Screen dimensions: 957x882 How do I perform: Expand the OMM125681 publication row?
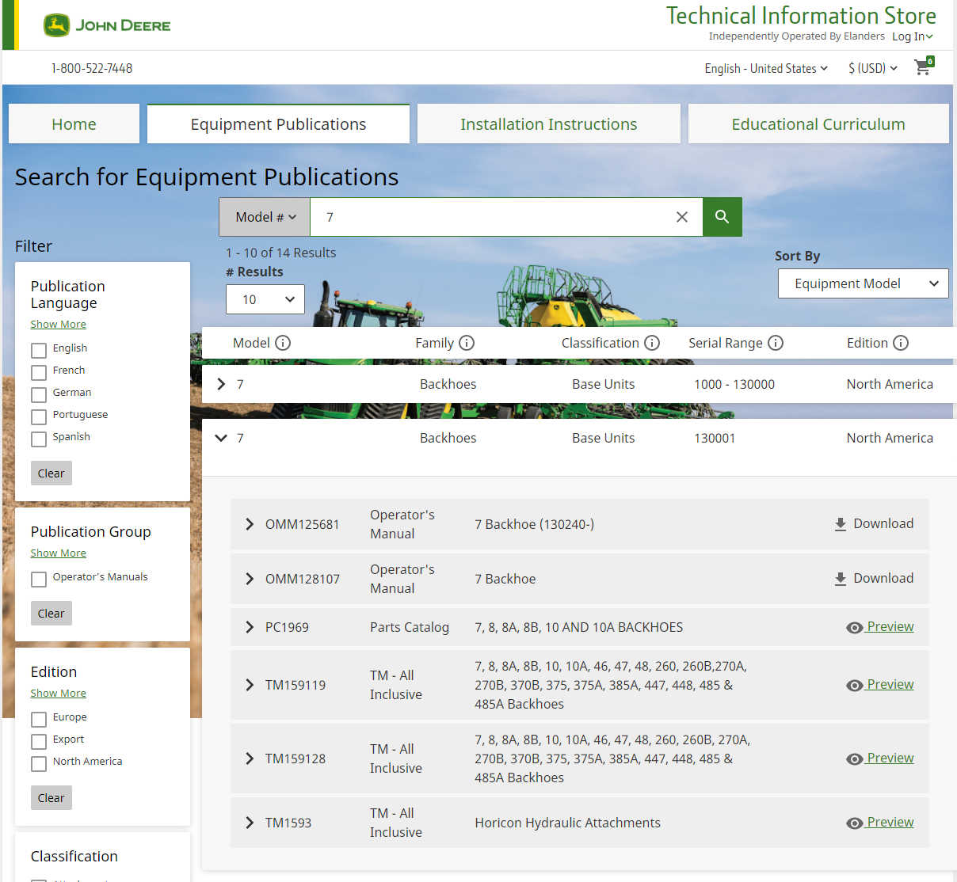[250, 524]
